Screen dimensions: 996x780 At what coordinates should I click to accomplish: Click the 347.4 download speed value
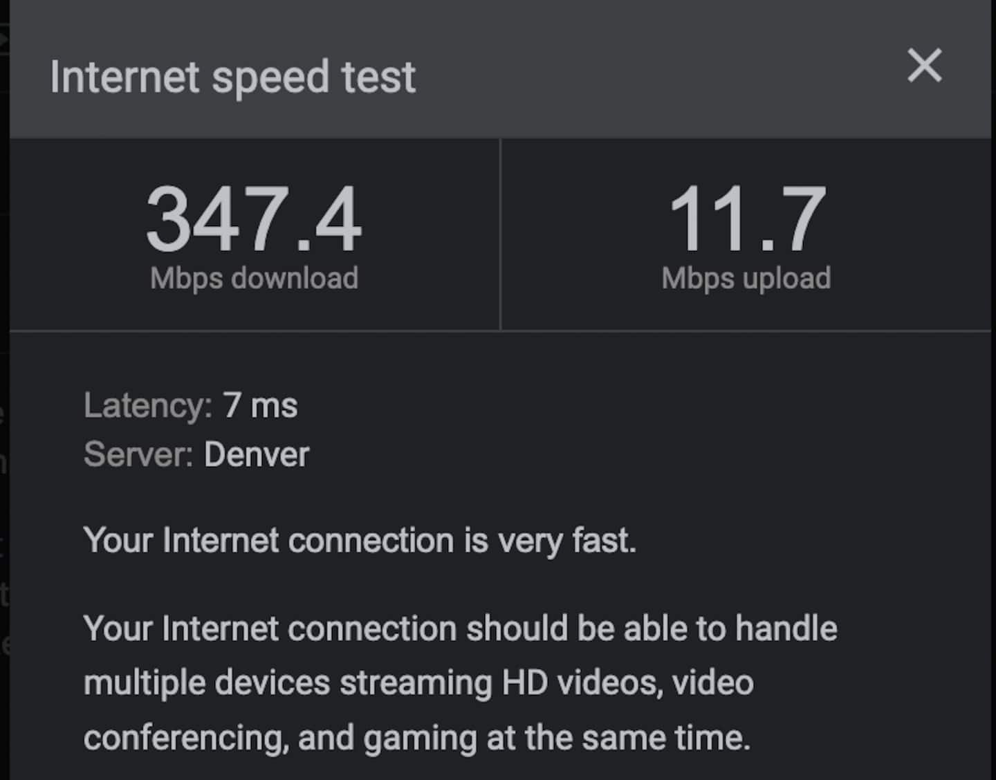click(x=253, y=220)
